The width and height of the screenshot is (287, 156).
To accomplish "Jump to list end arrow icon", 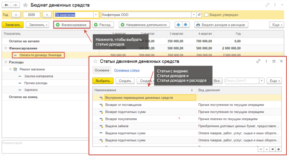I will pyautogui.click(x=278, y=149).
